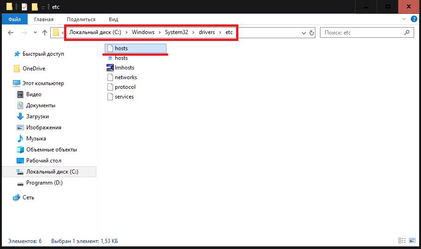Image resolution: width=421 pixels, height=249 pixels.
Task: Click the search magnifier icon
Action: point(407,32)
